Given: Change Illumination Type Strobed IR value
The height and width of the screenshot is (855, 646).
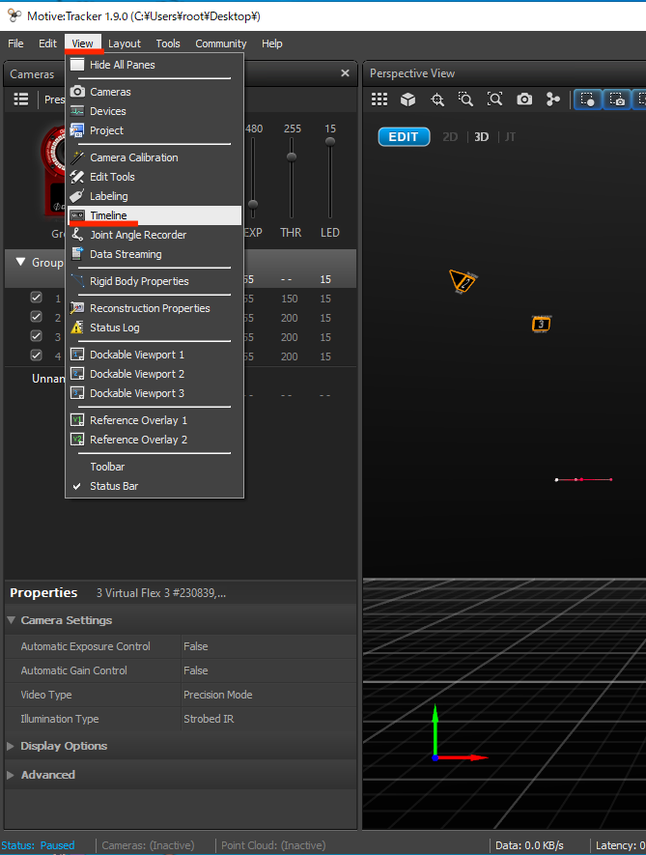Looking at the screenshot, I should tap(268, 719).
